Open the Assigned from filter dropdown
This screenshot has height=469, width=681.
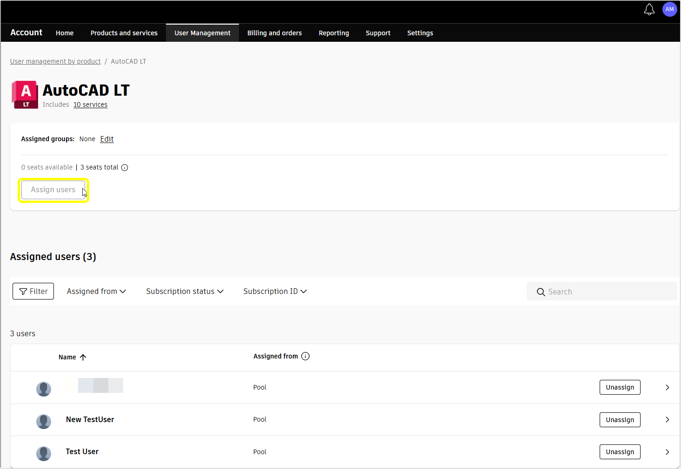coord(96,291)
